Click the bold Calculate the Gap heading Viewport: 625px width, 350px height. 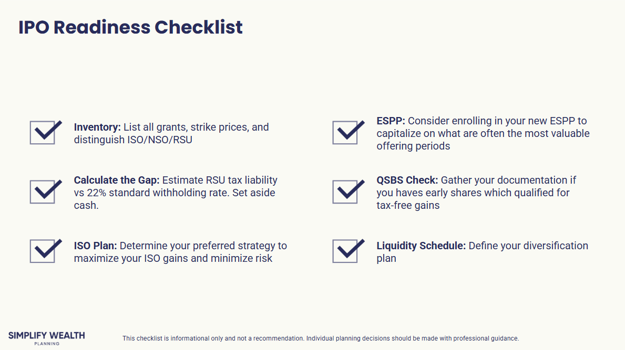(116, 180)
